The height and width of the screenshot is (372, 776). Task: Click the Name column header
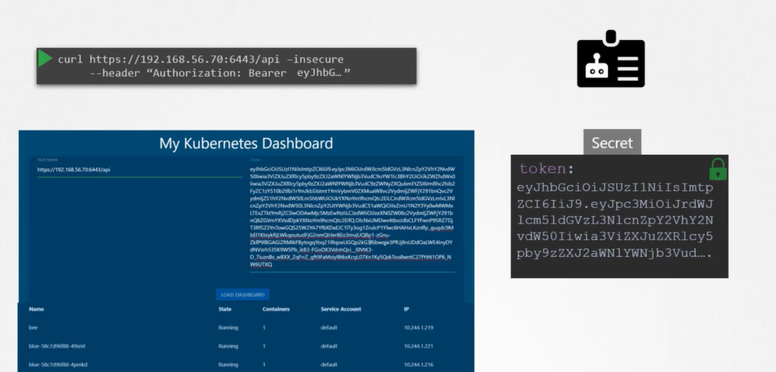tap(36, 309)
